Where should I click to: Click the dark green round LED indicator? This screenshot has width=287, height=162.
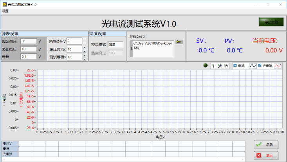(205, 66)
